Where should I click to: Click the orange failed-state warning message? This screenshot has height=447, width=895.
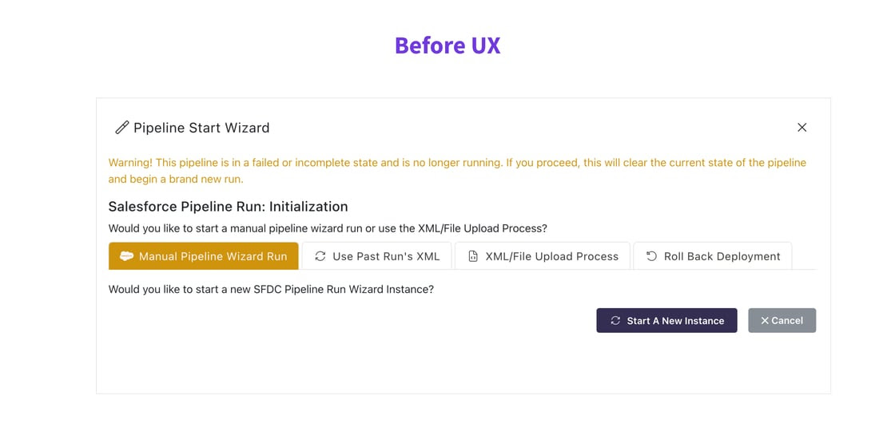(457, 171)
